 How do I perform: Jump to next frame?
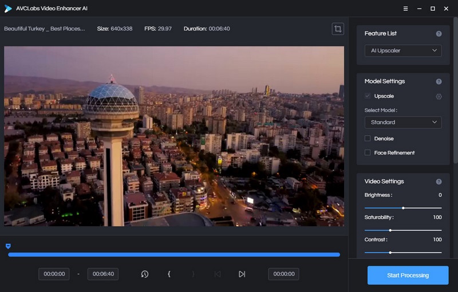pyautogui.click(x=242, y=274)
